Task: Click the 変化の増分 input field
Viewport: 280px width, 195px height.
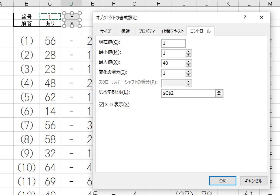Action: click(173, 73)
